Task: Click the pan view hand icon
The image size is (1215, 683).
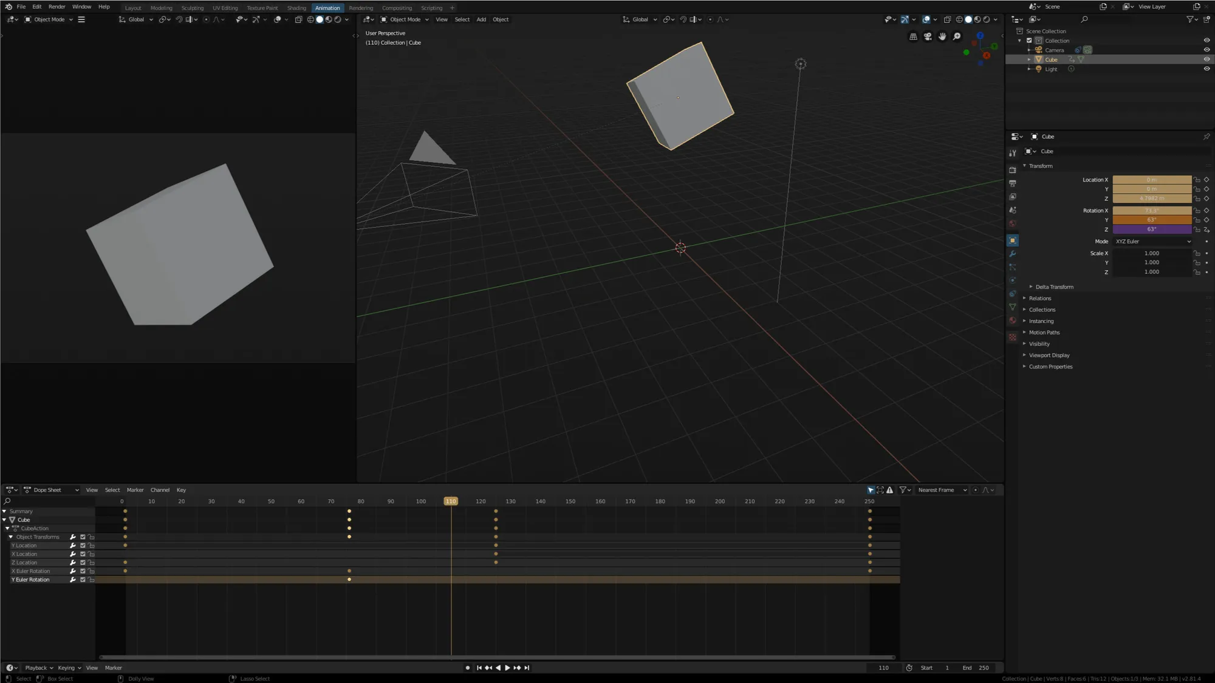Action: tap(942, 37)
